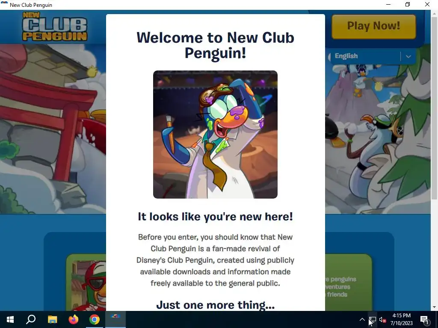
Task: Click the network status tray icon
Action: (373, 319)
